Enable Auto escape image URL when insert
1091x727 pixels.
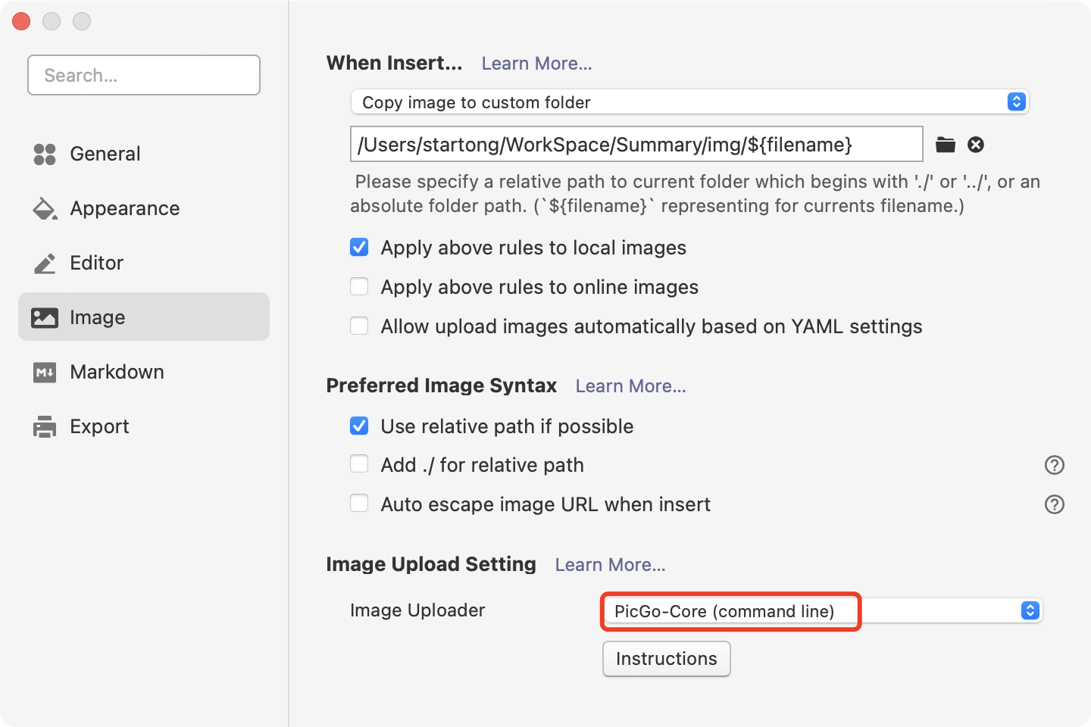[x=359, y=504]
